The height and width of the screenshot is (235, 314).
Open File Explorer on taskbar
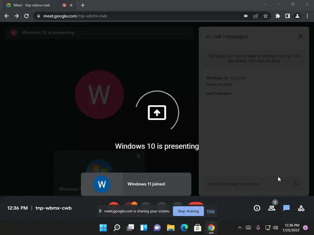coord(171,228)
